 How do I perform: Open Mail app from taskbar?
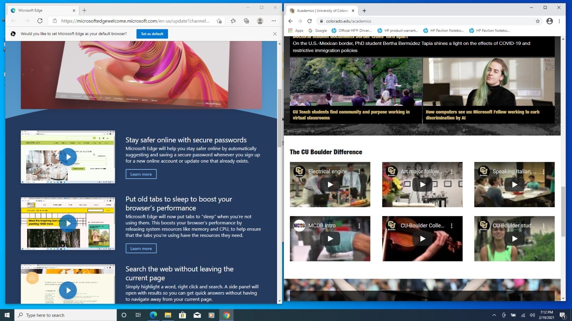coord(197,315)
